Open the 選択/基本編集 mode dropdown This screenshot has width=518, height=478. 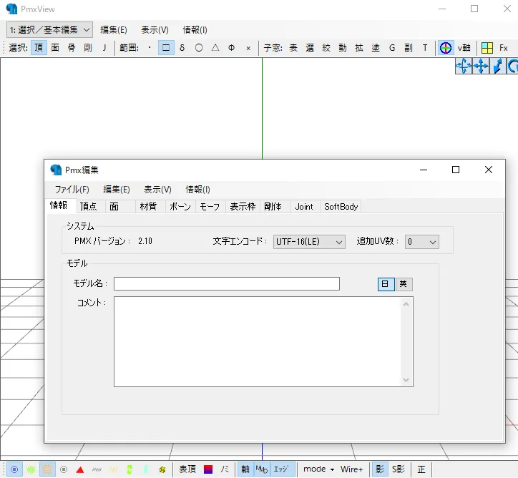(49, 29)
